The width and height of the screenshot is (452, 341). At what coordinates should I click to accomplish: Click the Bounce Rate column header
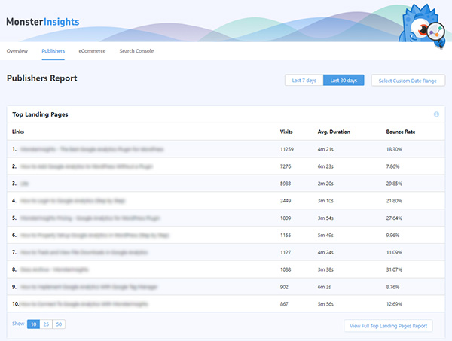click(x=400, y=132)
